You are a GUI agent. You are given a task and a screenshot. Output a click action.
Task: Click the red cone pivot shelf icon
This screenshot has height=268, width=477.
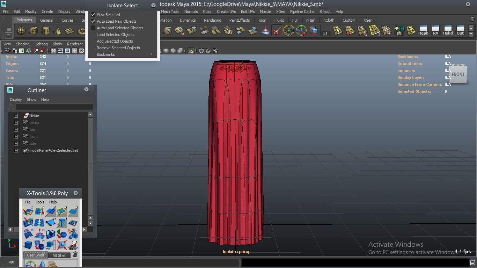coord(265,31)
